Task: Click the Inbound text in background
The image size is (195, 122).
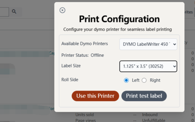Action: click(x=150, y=115)
